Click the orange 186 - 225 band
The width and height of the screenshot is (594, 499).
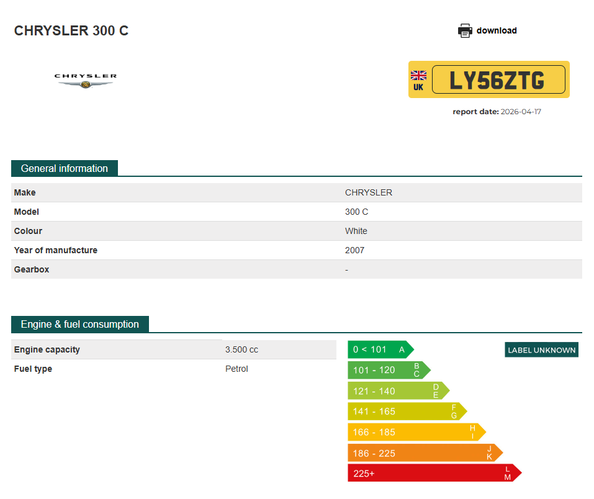coord(425,453)
